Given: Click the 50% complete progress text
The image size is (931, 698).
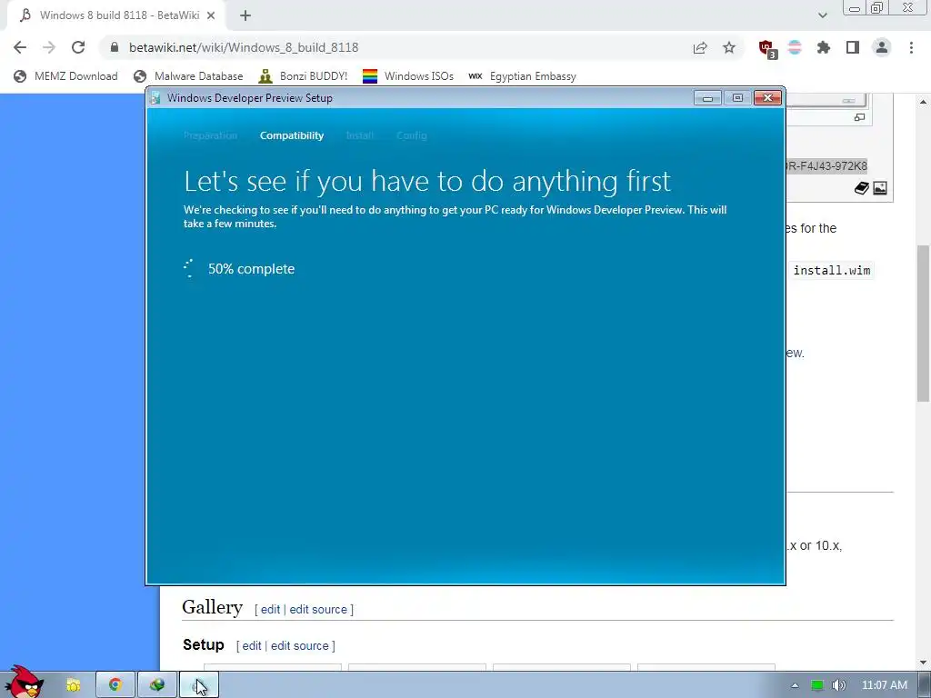Looking at the screenshot, I should coord(251,269).
